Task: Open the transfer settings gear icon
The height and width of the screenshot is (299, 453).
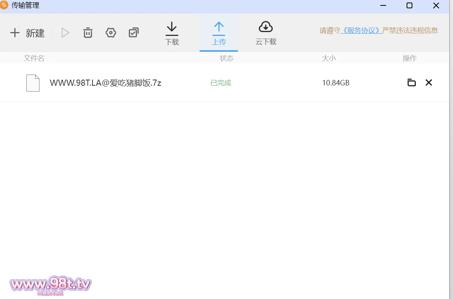Action: pos(111,33)
